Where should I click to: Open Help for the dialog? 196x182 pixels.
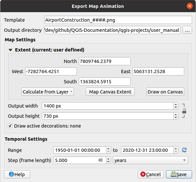tap(17, 174)
